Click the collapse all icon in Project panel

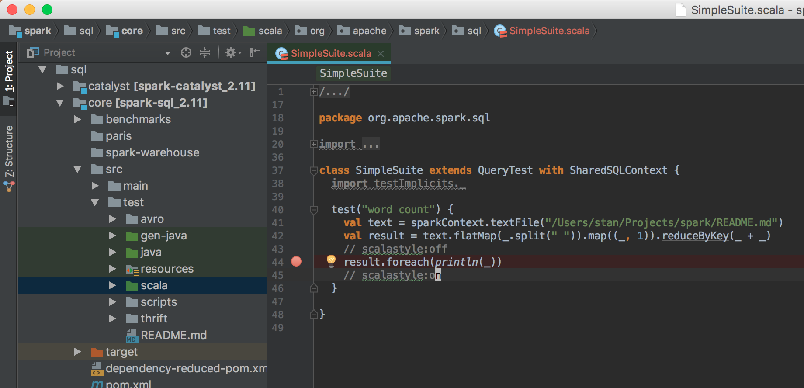pos(205,53)
